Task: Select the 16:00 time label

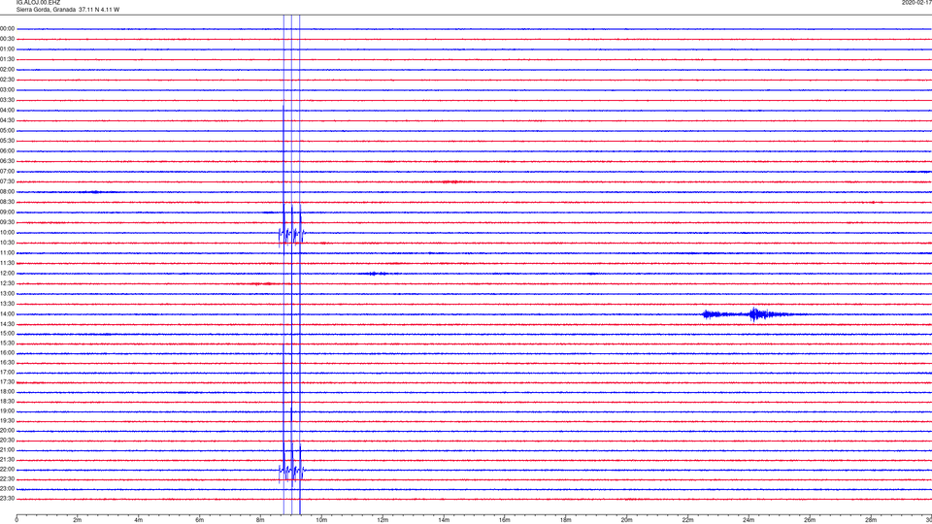Action: [x=7, y=353]
